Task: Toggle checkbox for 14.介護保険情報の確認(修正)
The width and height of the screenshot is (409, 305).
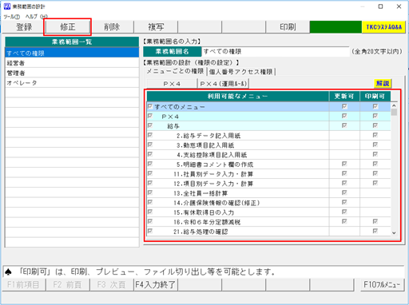Action: click(150, 202)
